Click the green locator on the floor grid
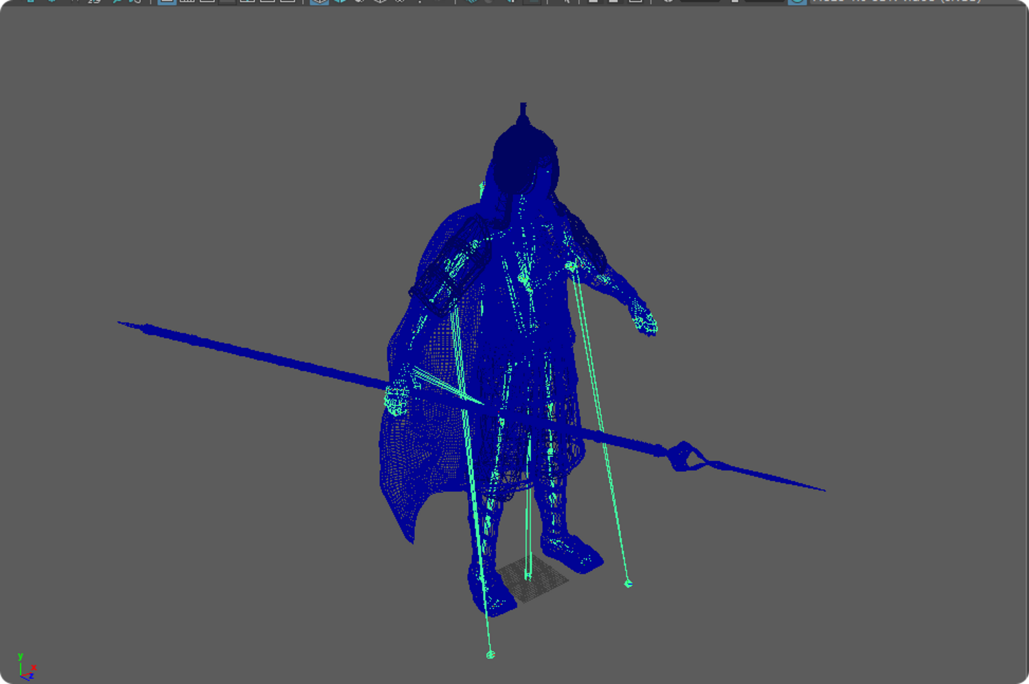This screenshot has height=684, width=1029. pos(528,576)
